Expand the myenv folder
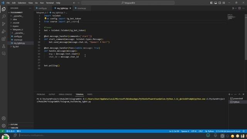 [x=15, y=26]
